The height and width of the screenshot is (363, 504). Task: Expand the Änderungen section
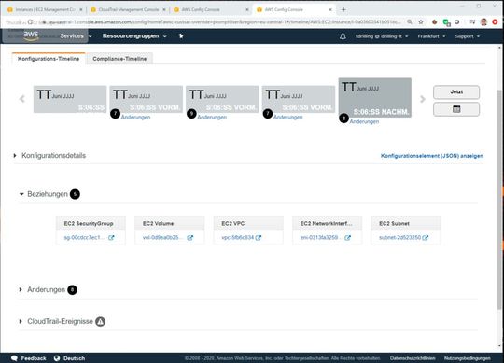[x=42, y=290]
